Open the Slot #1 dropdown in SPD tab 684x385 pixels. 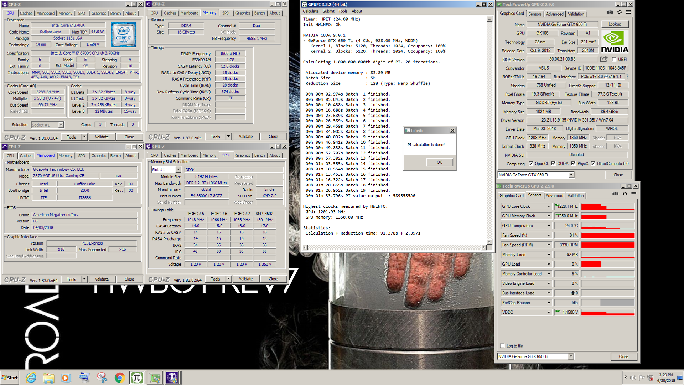pos(178,170)
